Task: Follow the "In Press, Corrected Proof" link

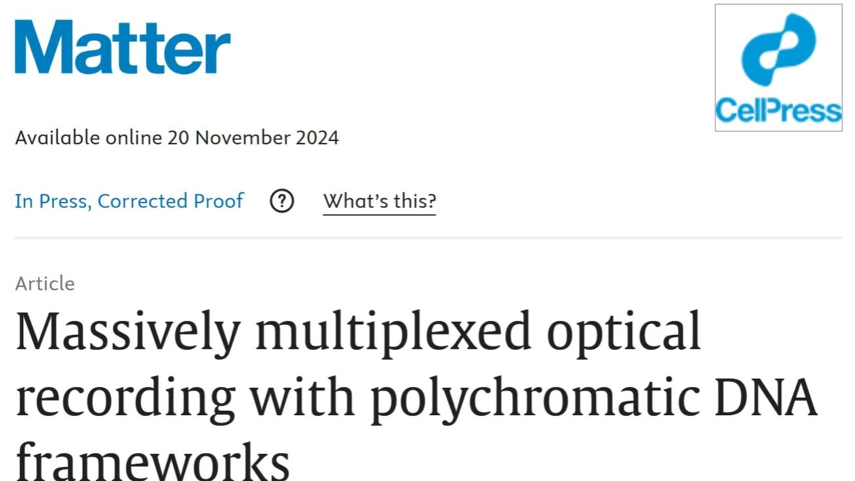Action: pyautogui.click(x=129, y=201)
